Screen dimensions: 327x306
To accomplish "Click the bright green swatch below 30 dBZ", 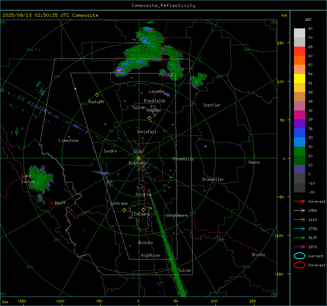I will (299, 151).
